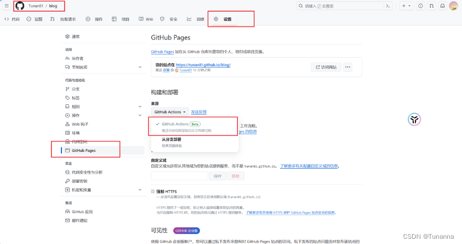This screenshot has width=462, height=244.
Task: Open the notifications inbox icon
Action: click(x=443, y=6)
